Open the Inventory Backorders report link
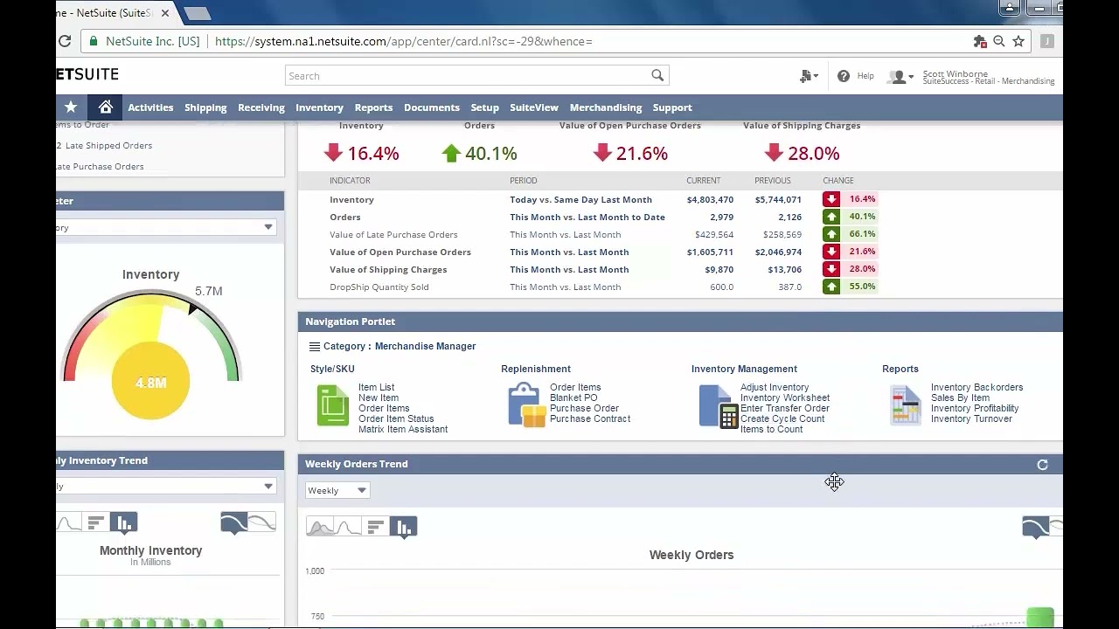 click(x=977, y=387)
